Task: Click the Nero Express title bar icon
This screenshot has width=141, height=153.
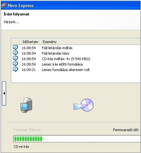Action: coord(4,5)
